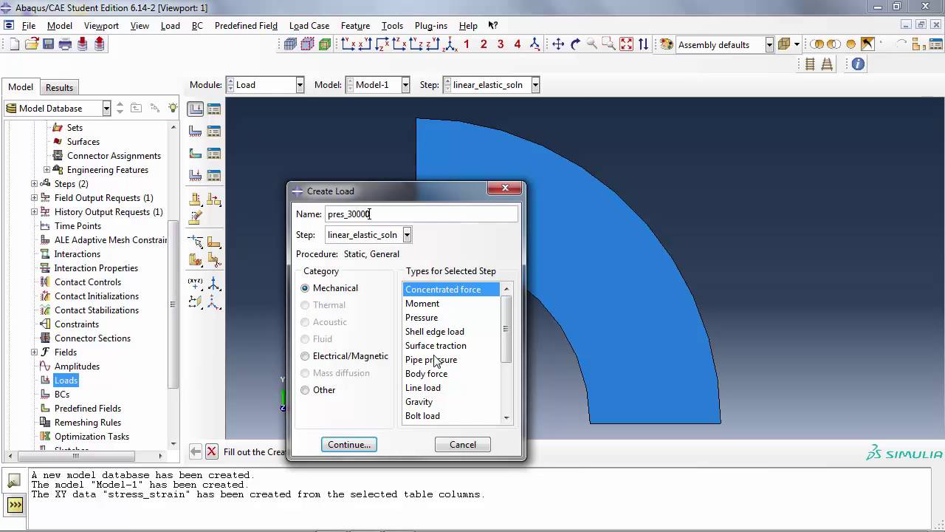Click the load Name input field

pos(422,214)
